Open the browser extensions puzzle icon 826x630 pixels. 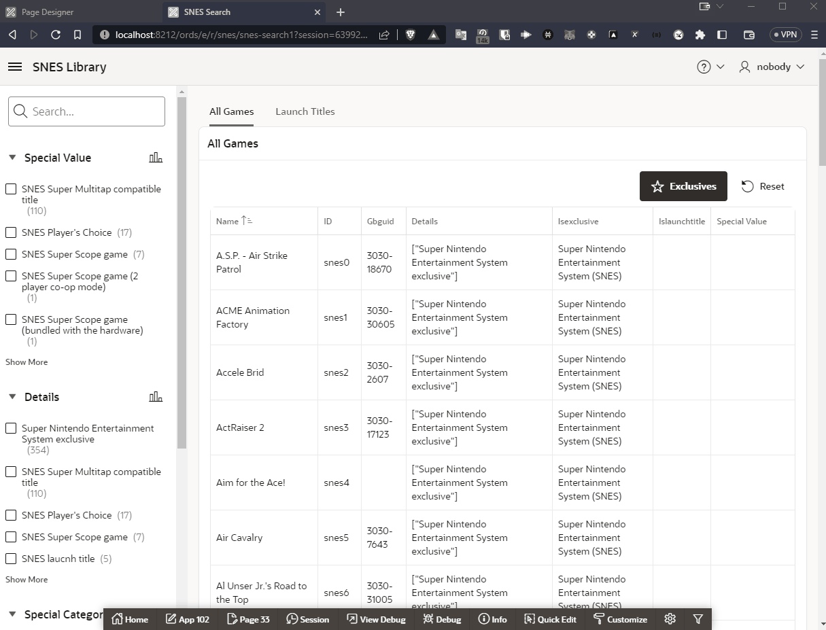(x=700, y=35)
